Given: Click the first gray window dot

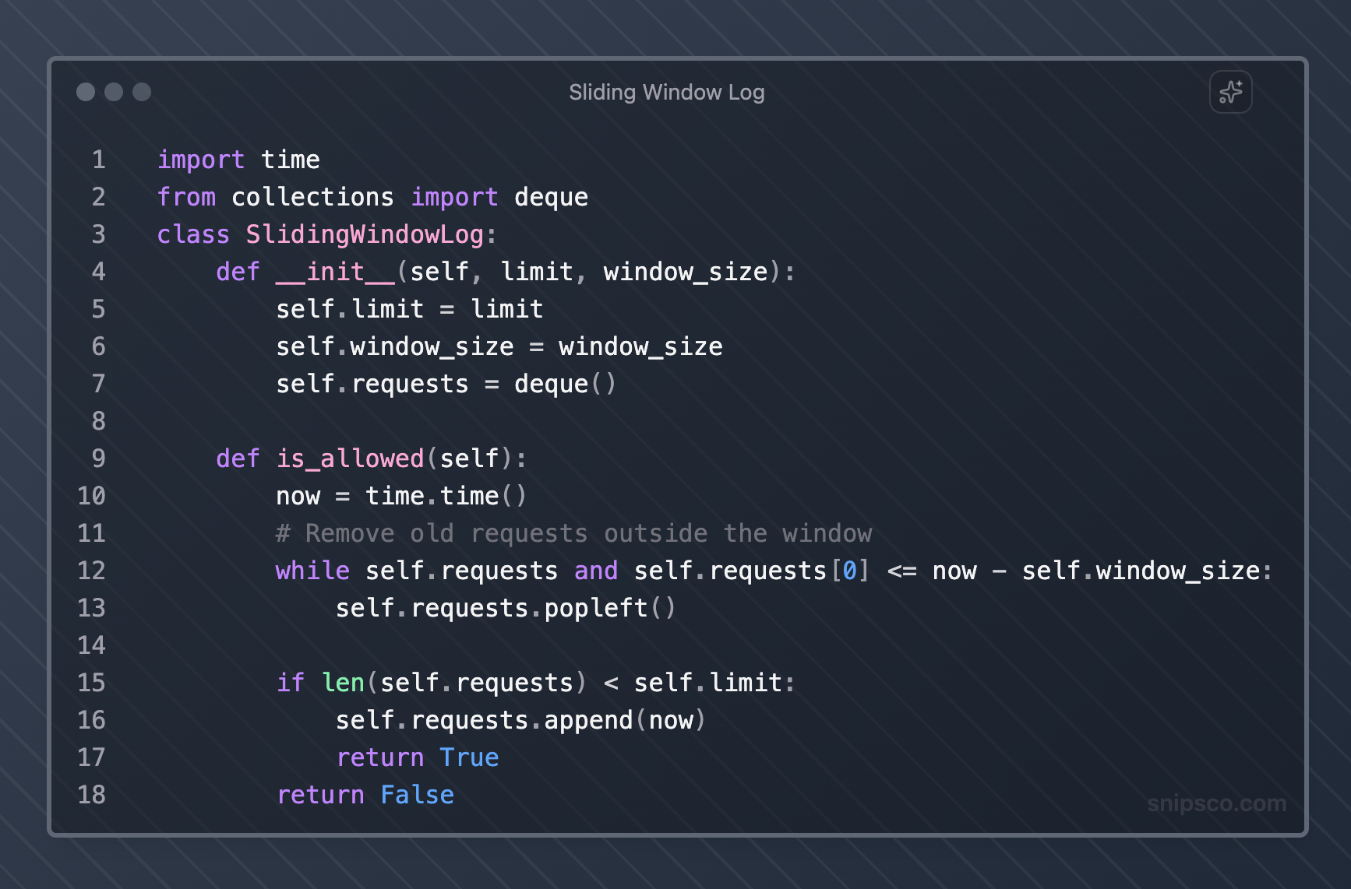Looking at the screenshot, I should click(86, 92).
